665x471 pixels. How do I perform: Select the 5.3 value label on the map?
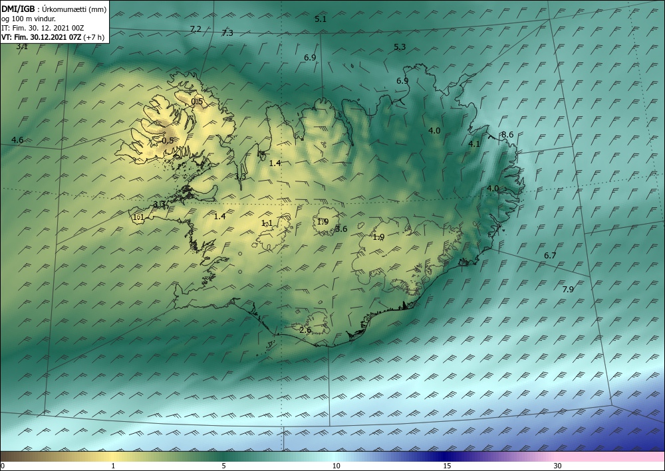pyautogui.click(x=400, y=47)
